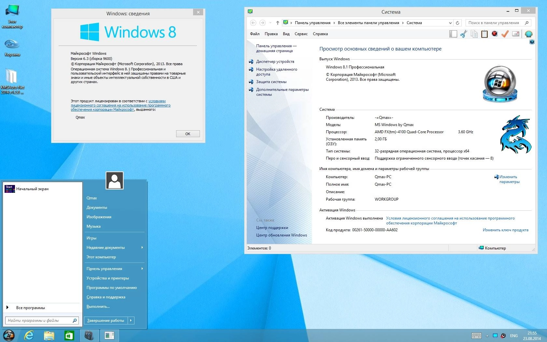Select Корзина recycle bin desktop icon
This screenshot has width=547, height=342.
point(12,48)
